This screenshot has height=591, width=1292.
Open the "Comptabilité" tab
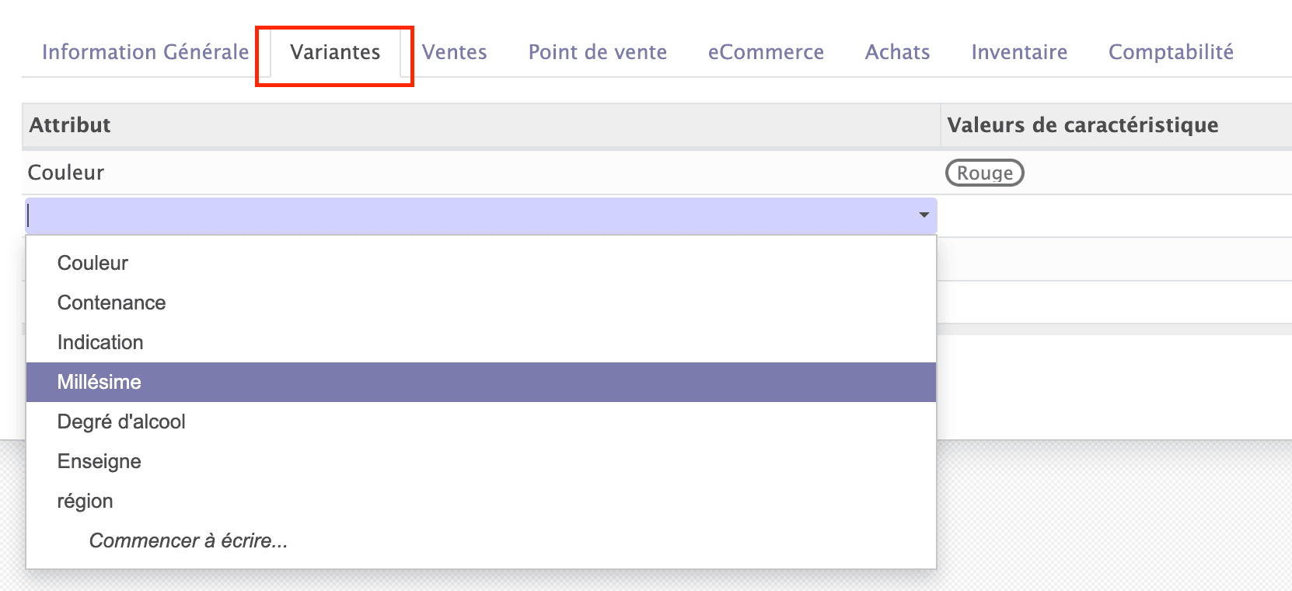coord(1170,52)
